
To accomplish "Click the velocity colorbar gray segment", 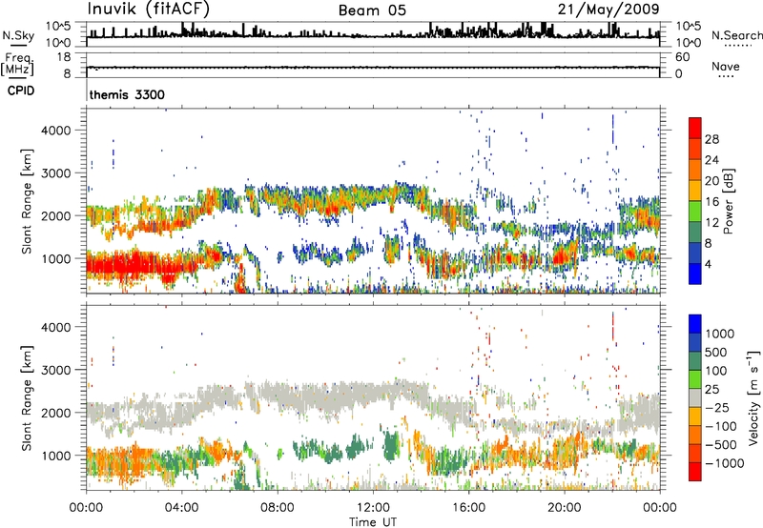I will [695, 398].
